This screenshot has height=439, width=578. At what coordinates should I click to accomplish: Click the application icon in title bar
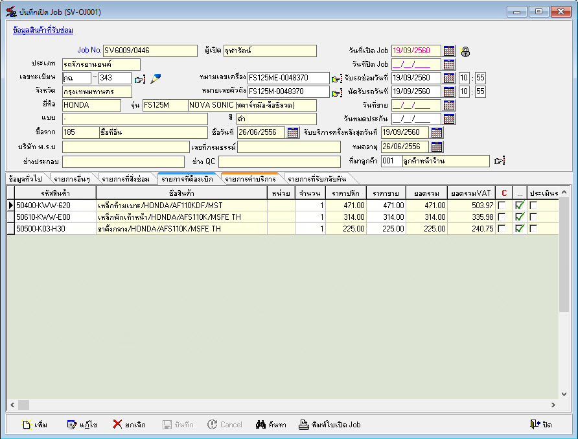point(12,12)
